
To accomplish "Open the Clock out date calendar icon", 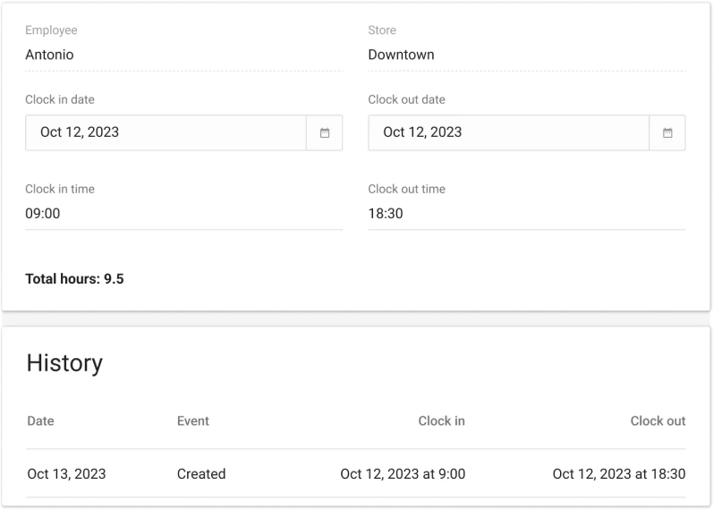I will [667, 132].
